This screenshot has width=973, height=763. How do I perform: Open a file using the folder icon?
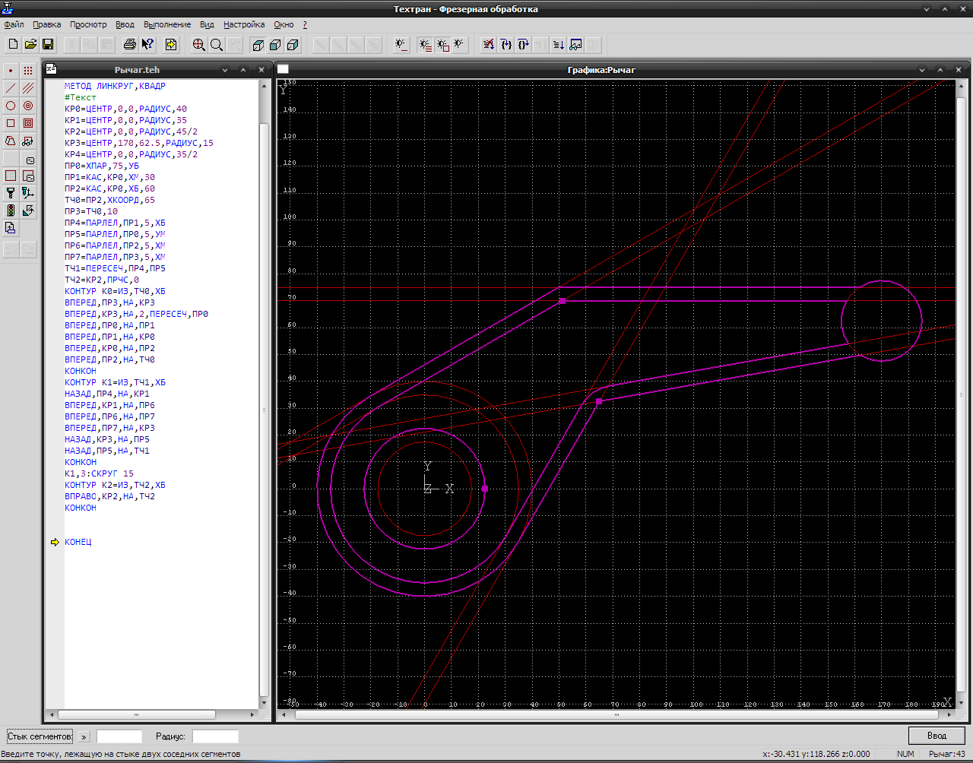(x=30, y=45)
